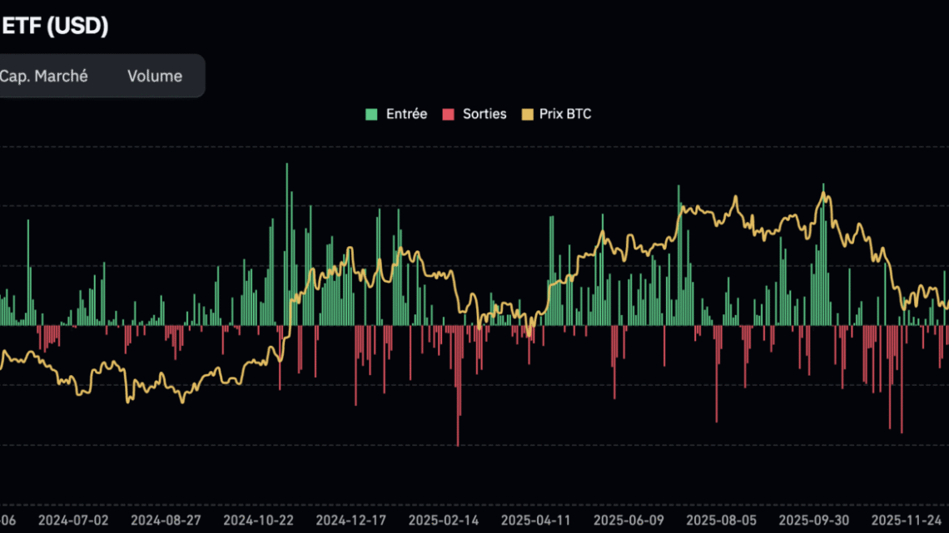
Task: Select the 2025-02-14 axis date
Action: 444,521
